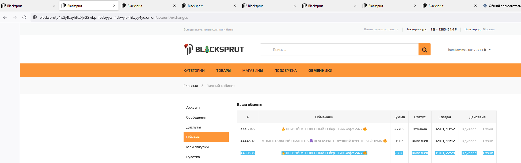Click Отзыв for order 4444507

pos(488,141)
